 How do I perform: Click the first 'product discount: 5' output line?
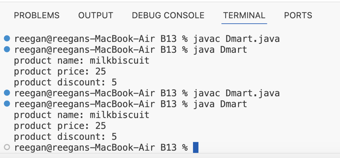[x=65, y=82]
